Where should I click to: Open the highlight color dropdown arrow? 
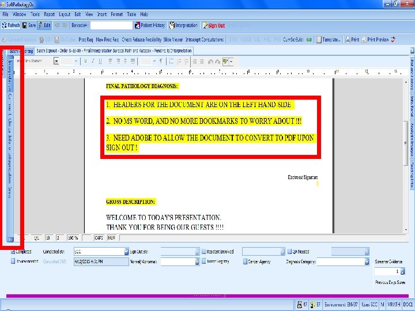coord(231,62)
